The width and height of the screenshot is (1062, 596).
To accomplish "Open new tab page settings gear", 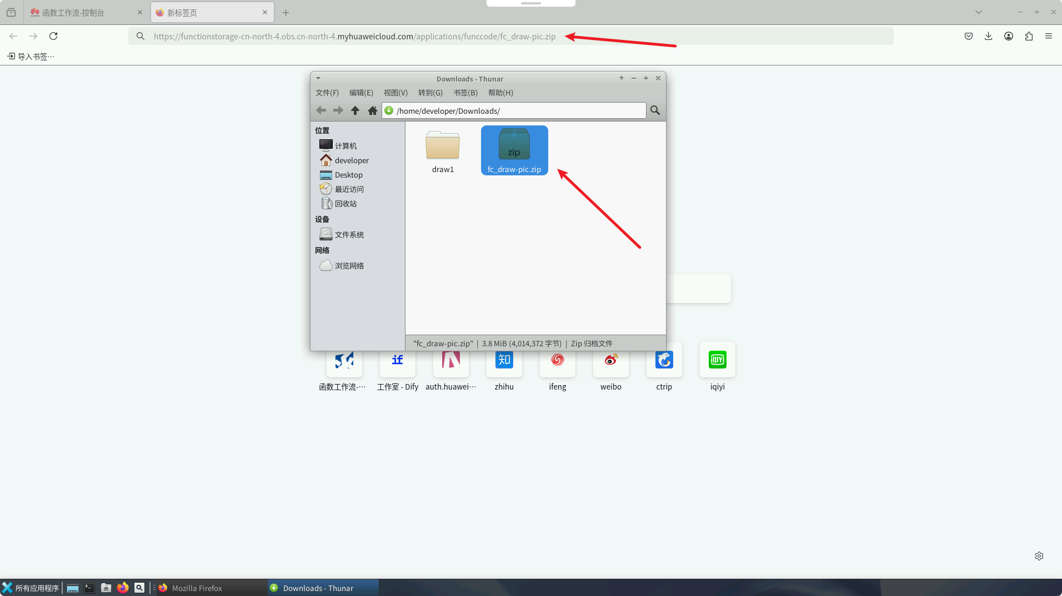I will 1039,556.
